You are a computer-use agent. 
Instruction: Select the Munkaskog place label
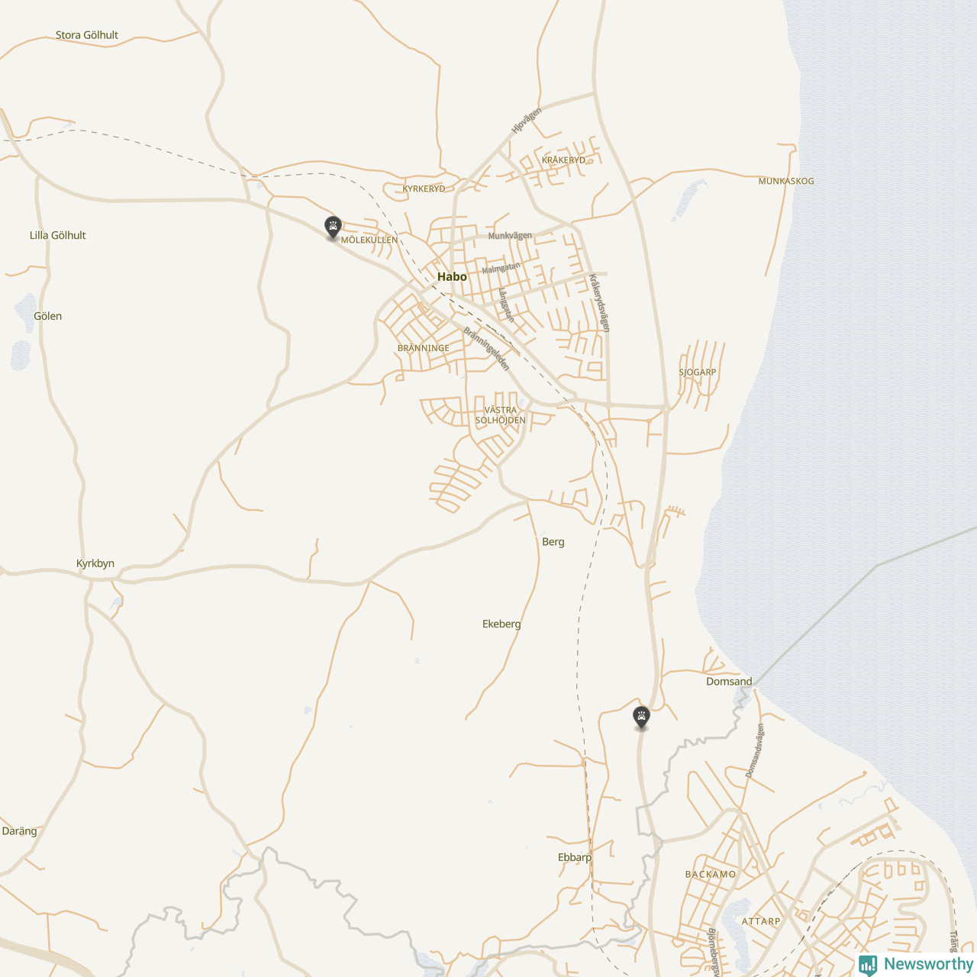tap(785, 182)
